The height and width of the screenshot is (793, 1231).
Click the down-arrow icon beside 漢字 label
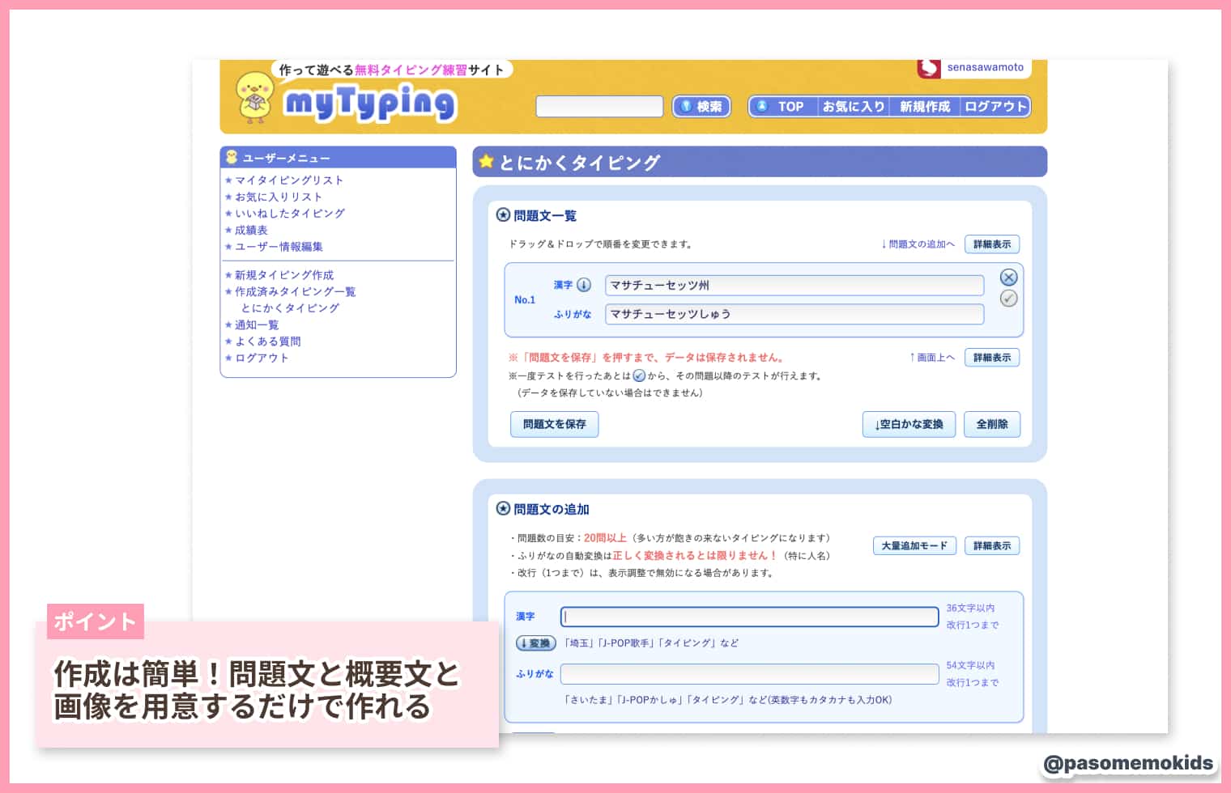pos(584,285)
